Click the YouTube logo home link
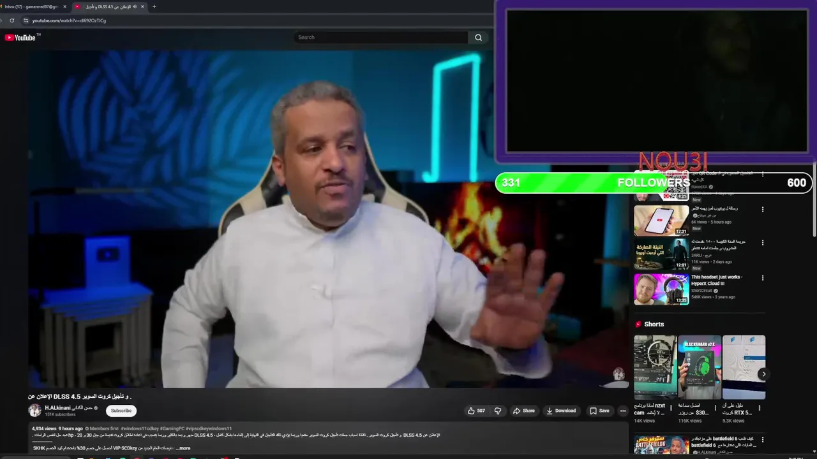Image resolution: width=817 pixels, height=459 pixels. click(x=22, y=38)
